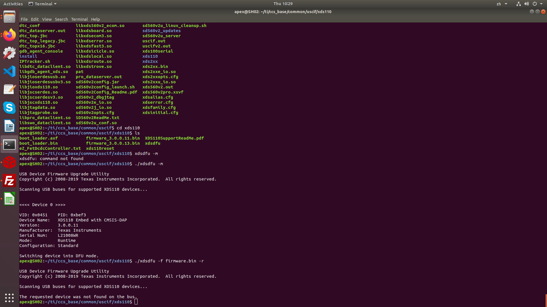The image size is (547, 307).
Task: Show the applications grid
Action: point(9,298)
